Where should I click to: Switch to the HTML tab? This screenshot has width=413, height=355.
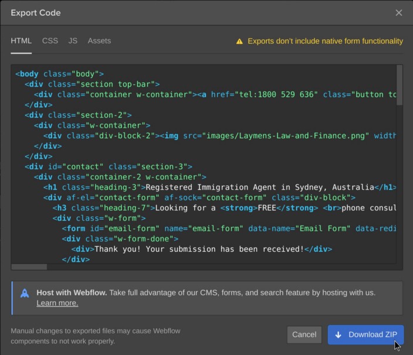pos(21,41)
